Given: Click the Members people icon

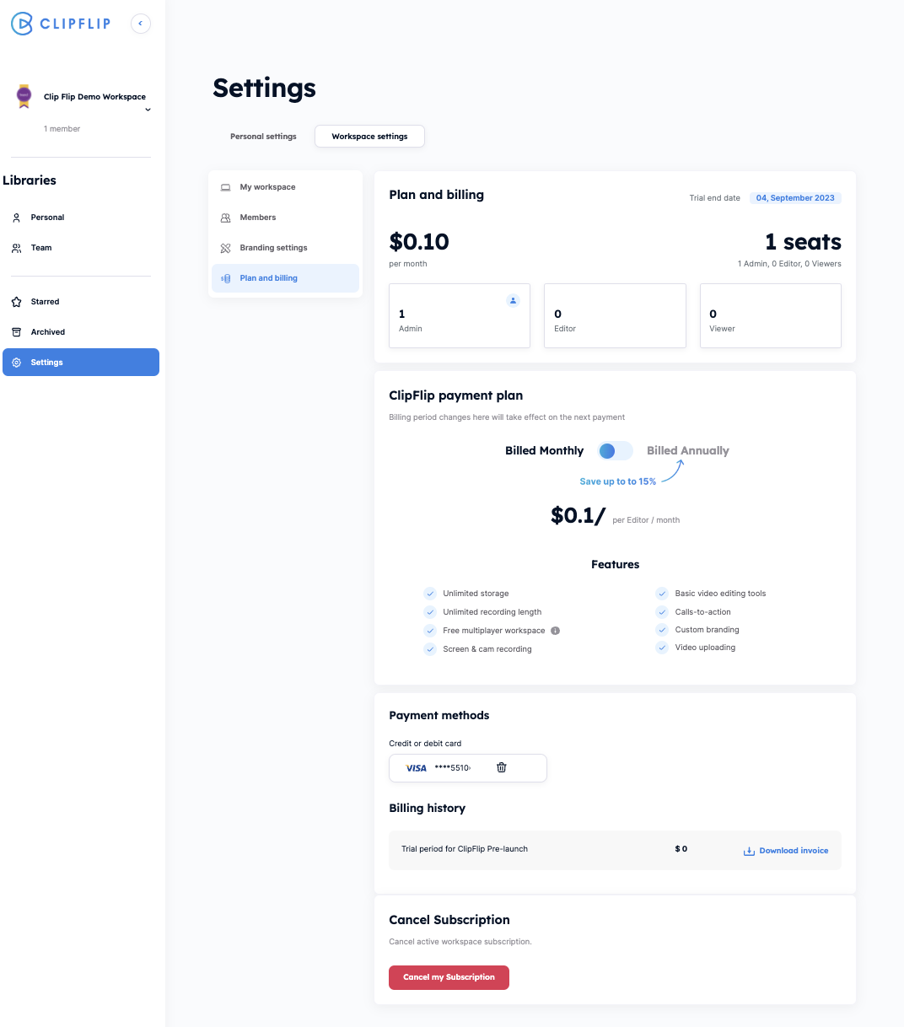Looking at the screenshot, I should 225,218.
